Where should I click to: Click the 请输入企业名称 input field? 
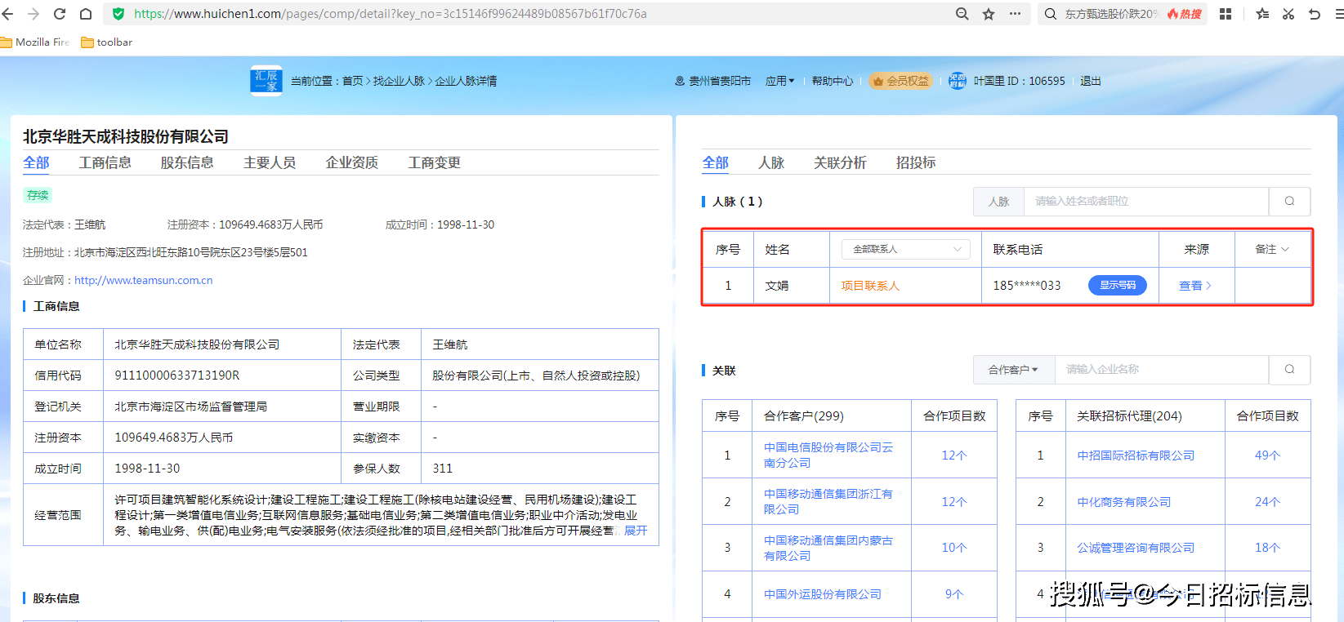coord(1162,370)
